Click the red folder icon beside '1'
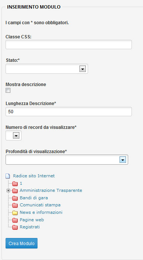 [15, 184]
